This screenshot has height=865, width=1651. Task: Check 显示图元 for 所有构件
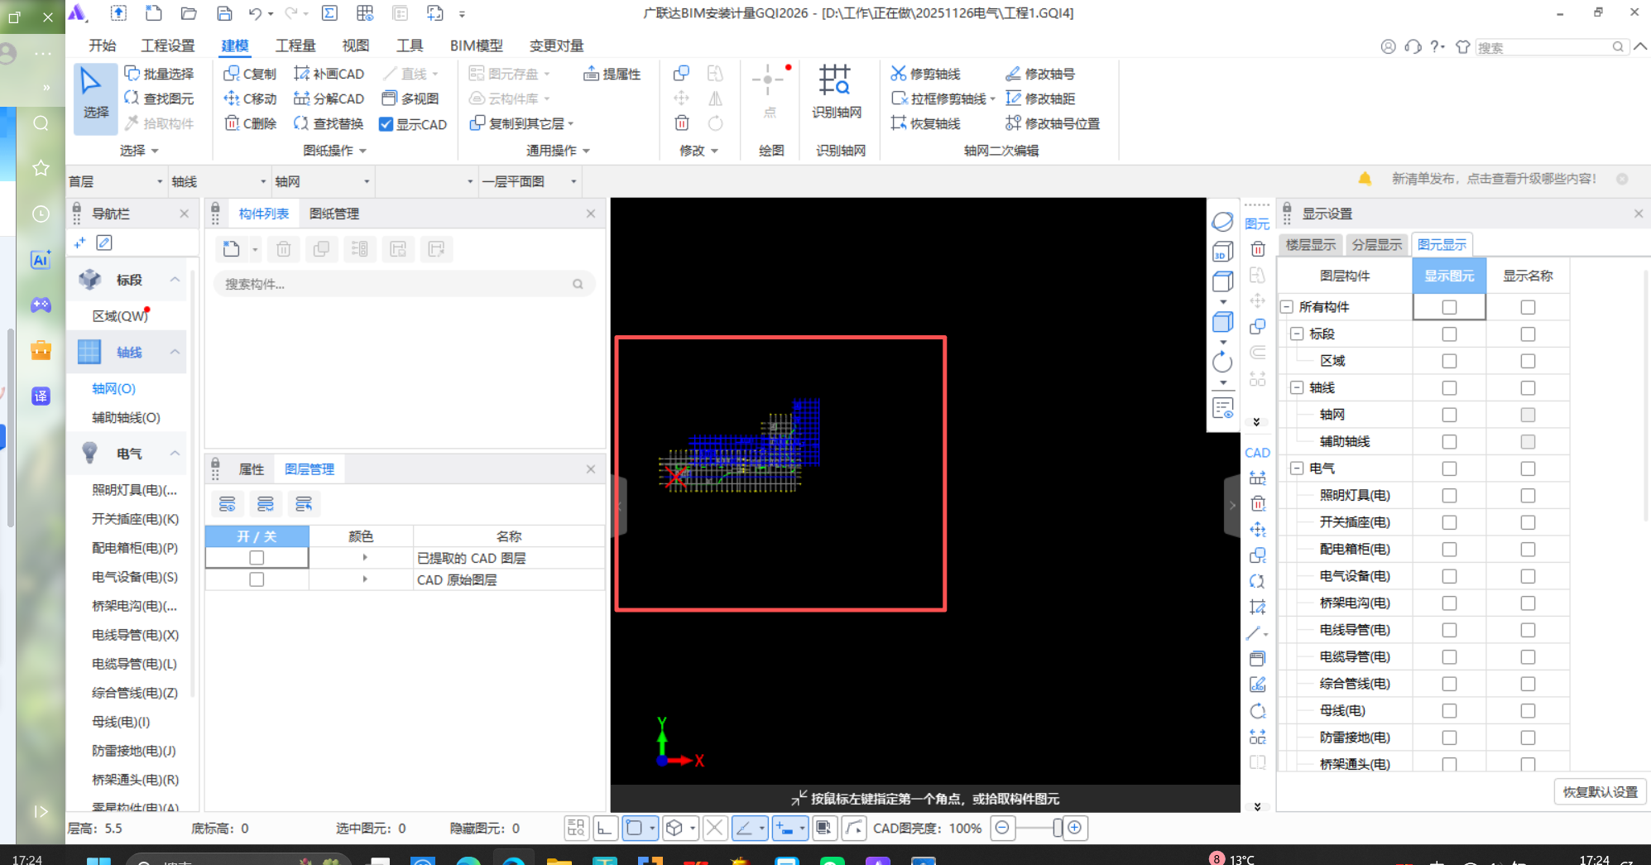[x=1449, y=307]
